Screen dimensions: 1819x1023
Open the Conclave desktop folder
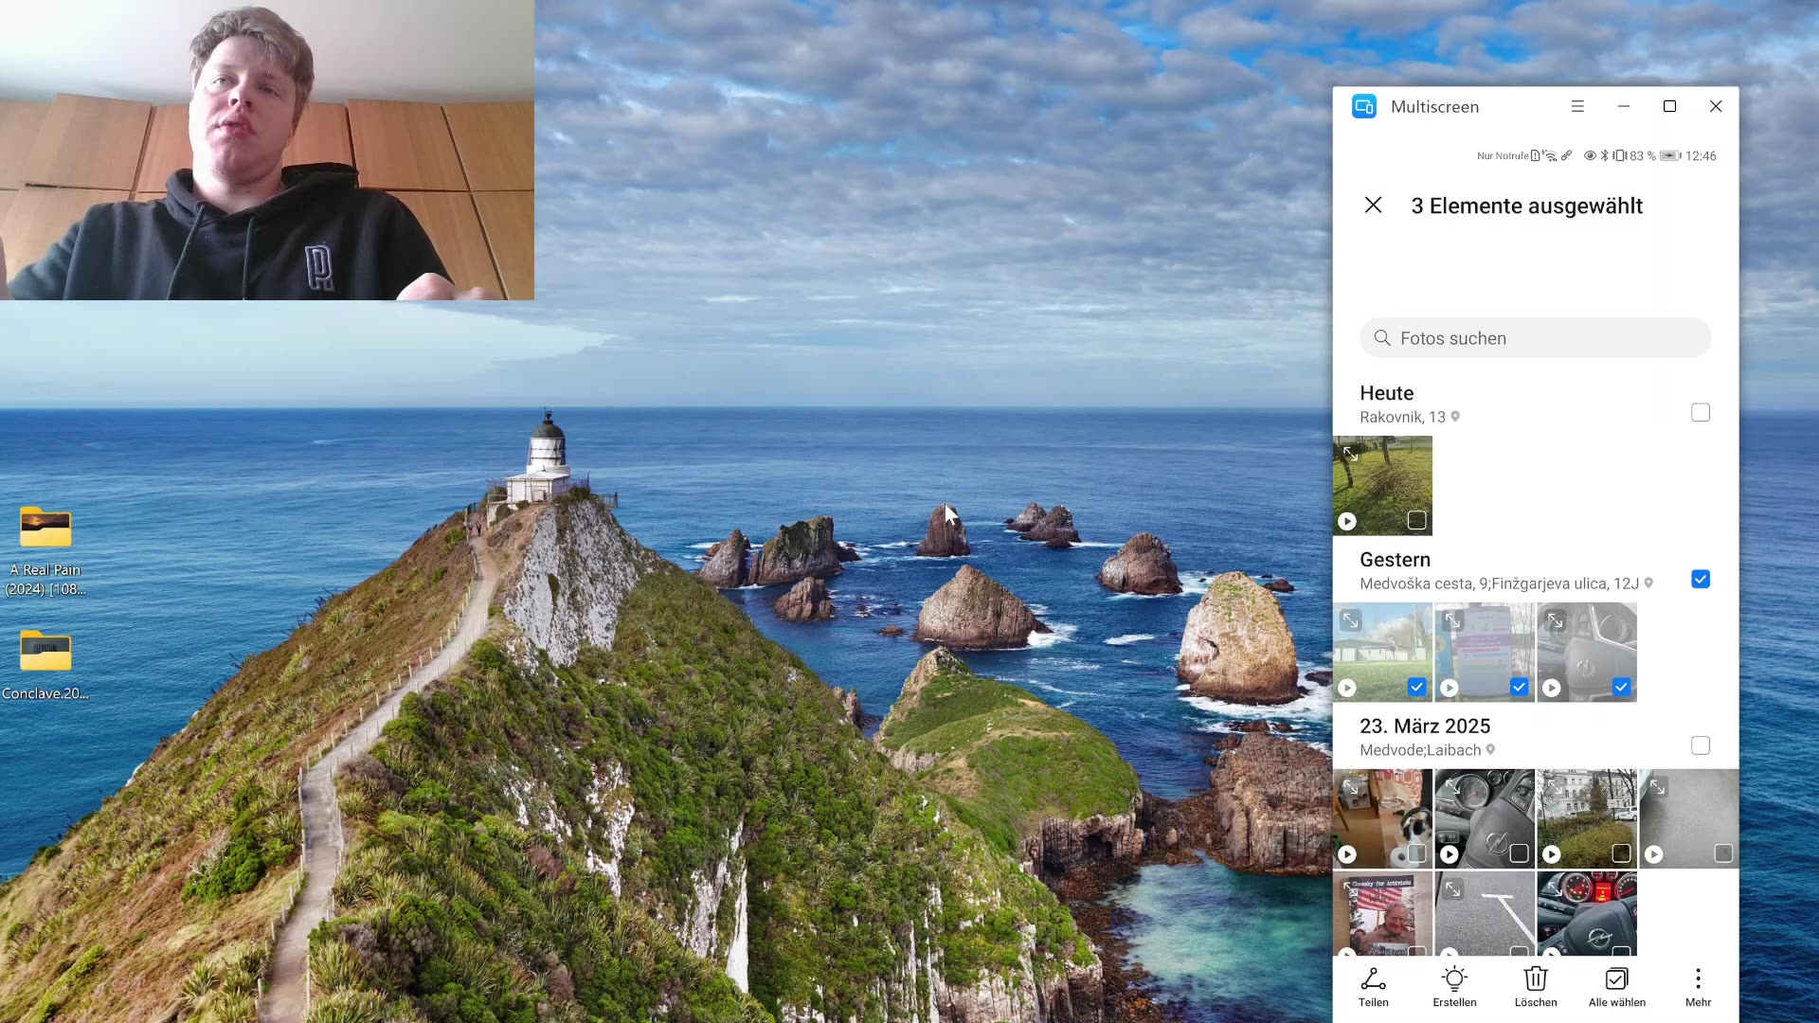coord(45,652)
